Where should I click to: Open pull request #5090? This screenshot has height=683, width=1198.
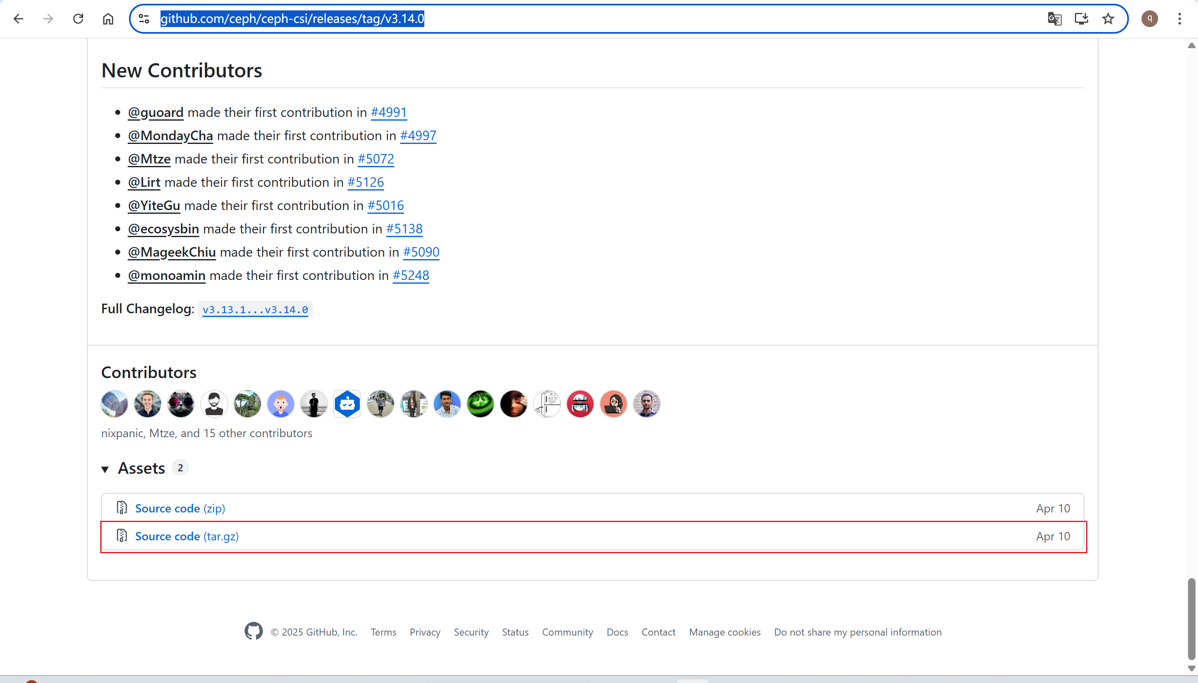(x=421, y=252)
